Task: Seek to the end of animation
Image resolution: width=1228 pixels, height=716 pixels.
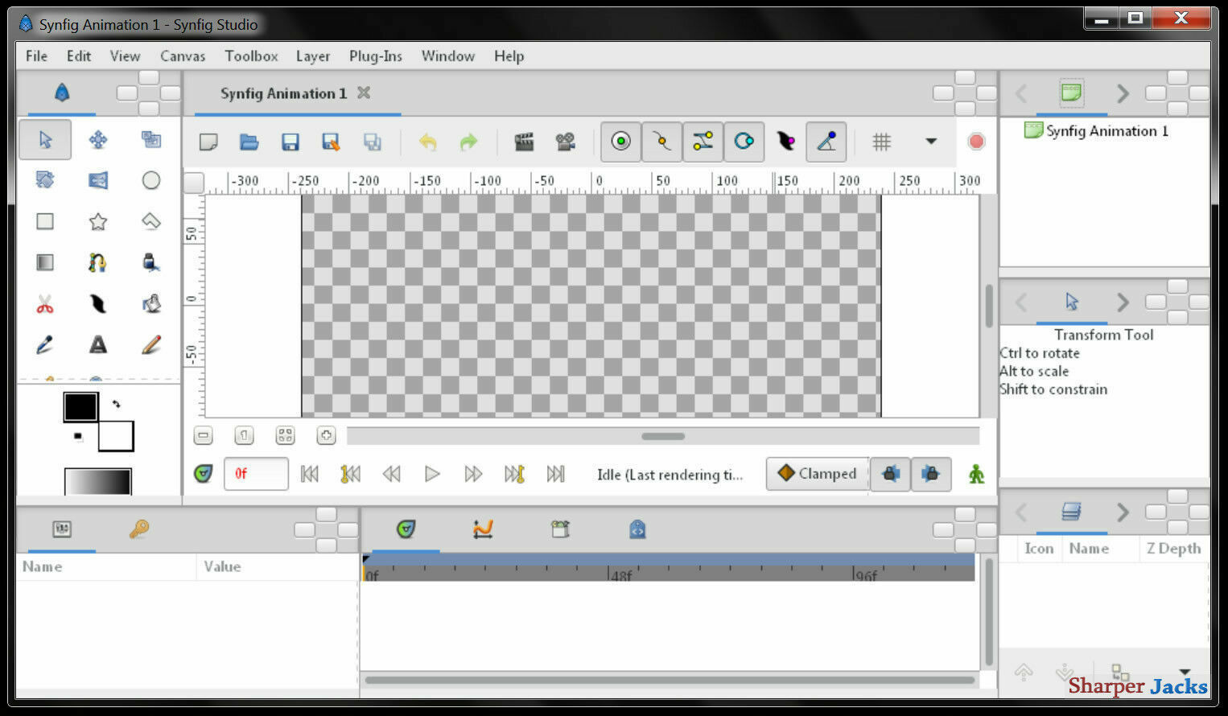Action: tap(555, 474)
